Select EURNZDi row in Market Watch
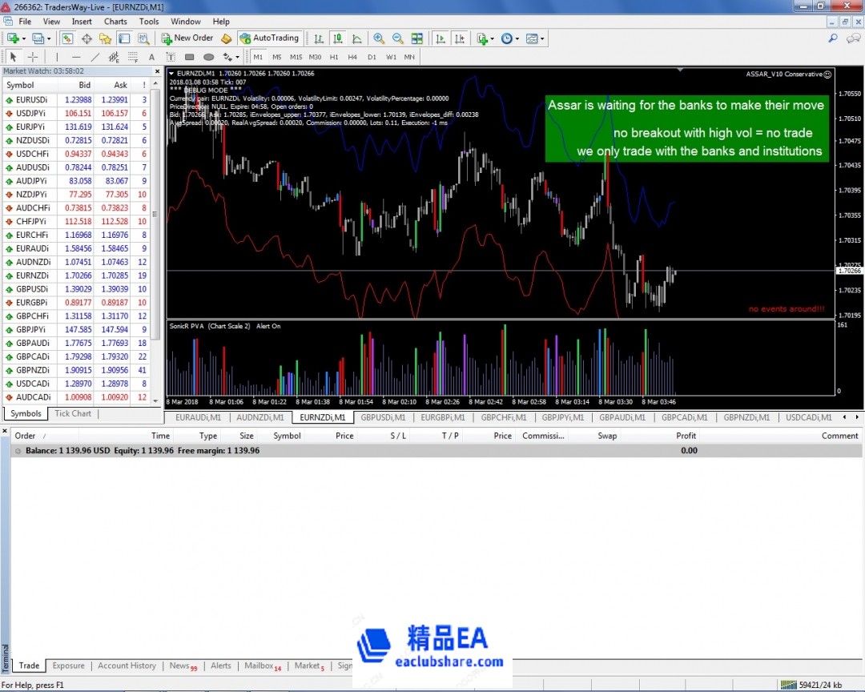The height and width of the screenshot is (692, 865). tap(76, 276)
